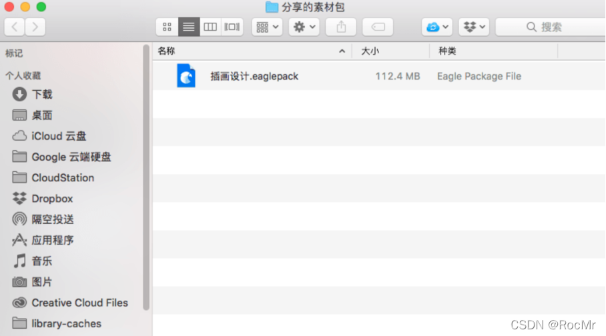Switch to column view

(x=210, y=27)
